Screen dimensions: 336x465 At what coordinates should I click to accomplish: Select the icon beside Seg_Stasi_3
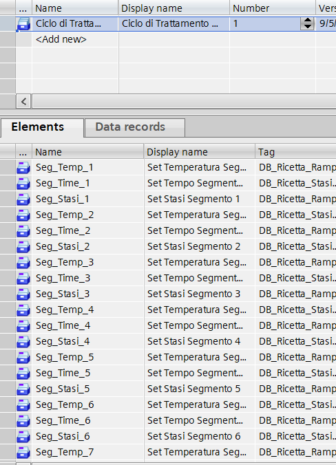click(x=23, y=294)
